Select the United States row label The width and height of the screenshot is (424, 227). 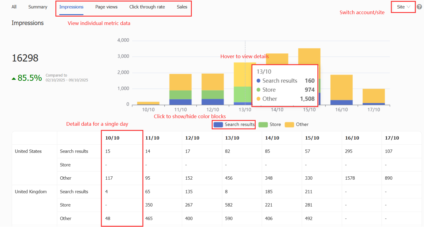point(28,151)
